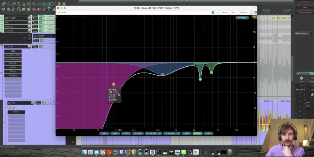
Task: Open Messenger in the Dock
Action: point(152,152)
